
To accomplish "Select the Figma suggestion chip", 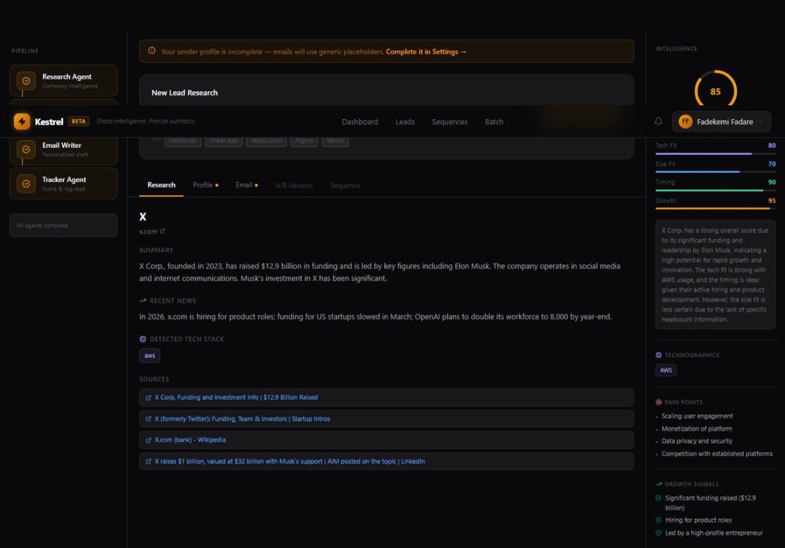I will click(304, 141).
